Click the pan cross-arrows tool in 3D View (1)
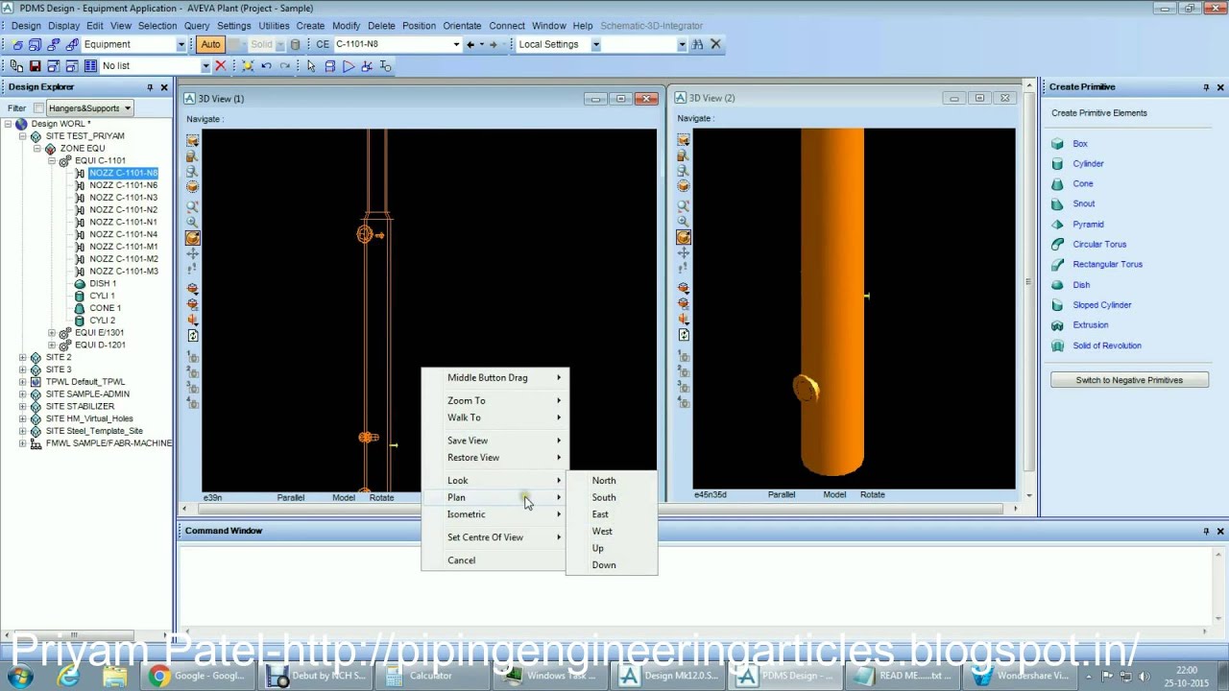The height and width of the screenshot is (691, 1229). [192, 253]
